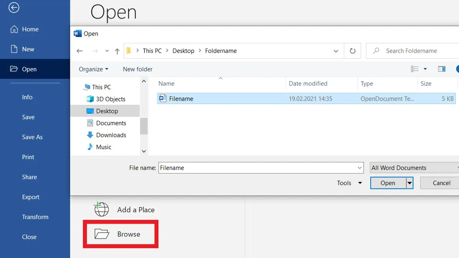
Task: Click the search magnifier icon
Action: (x=376, y=51)
